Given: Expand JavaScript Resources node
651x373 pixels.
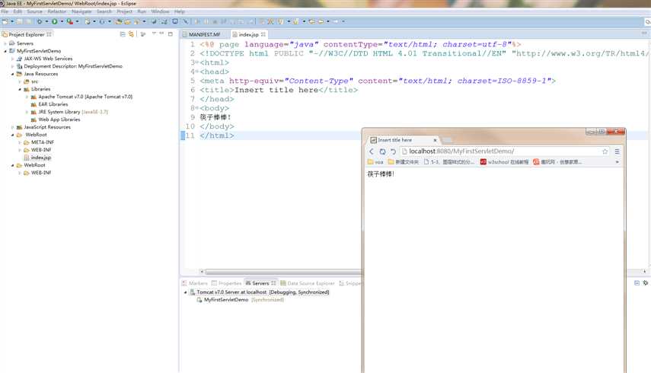Looking at the screenshot, I should pyautogui.click(x=12, y=127).
